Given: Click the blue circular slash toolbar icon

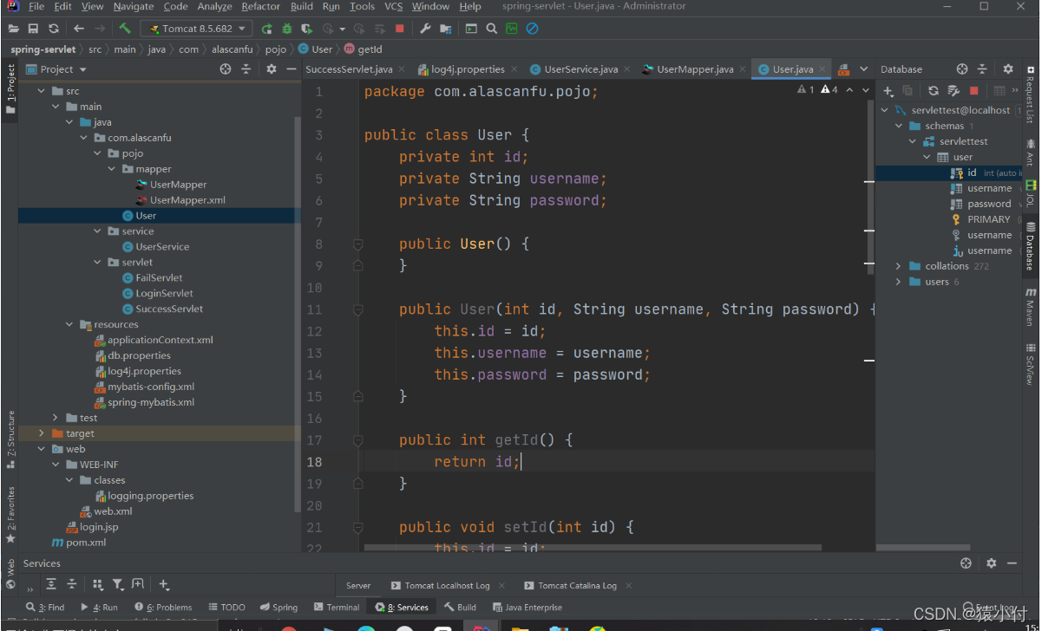Looking at the screenshot, I should click(533, 28).
